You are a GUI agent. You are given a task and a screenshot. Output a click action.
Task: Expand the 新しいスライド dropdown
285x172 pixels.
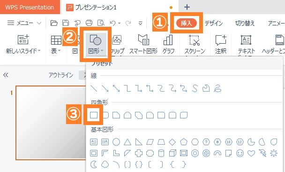pyautogui.click(x=23, y=51)
